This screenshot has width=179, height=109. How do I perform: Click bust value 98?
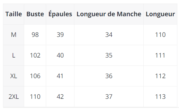coord(35,35)
